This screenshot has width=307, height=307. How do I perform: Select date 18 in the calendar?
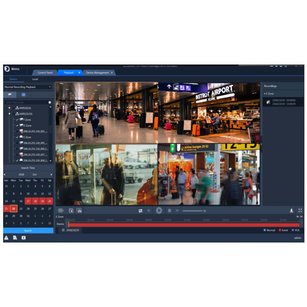[x=35, y=202]
